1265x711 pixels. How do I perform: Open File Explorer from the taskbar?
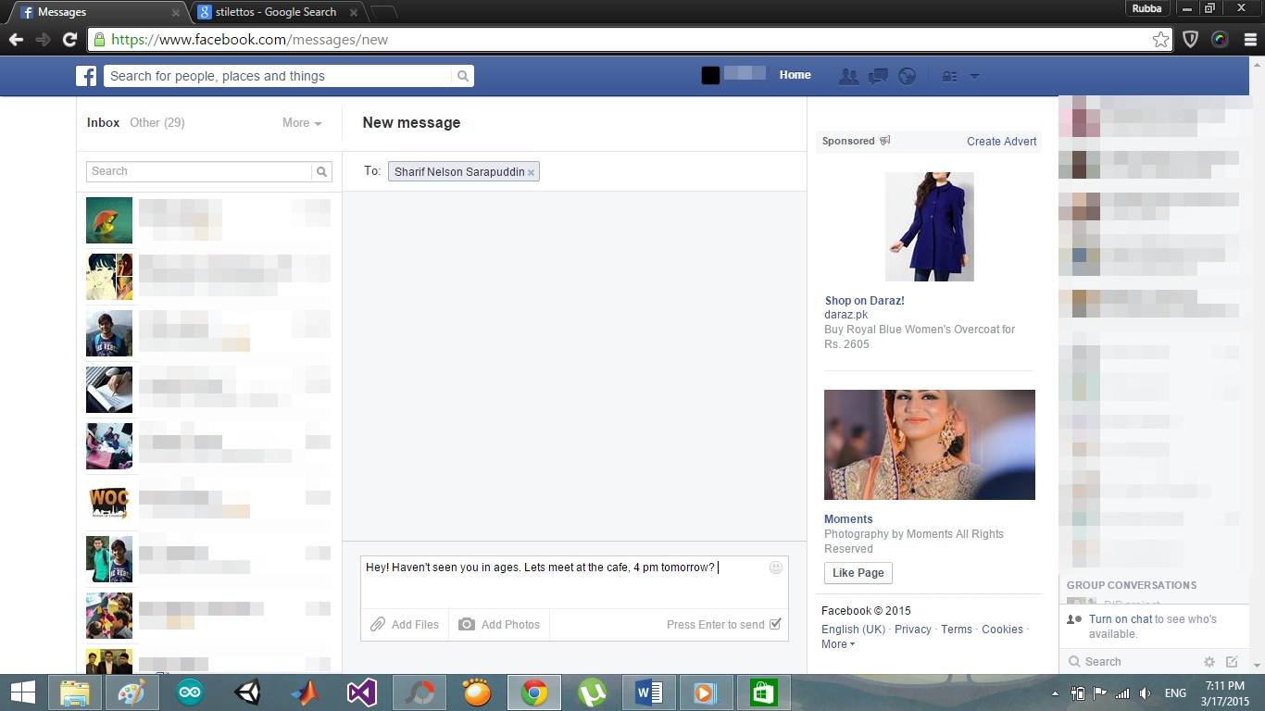[75, 692]
